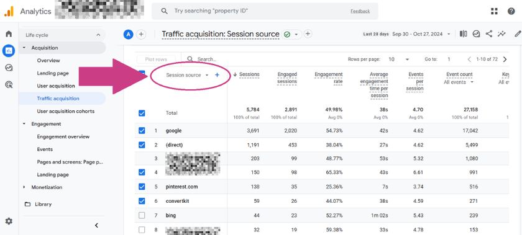This screenshot has width=522, height=235.
Task: Open Landing page under Acquisition
Action: coord(53,73)
